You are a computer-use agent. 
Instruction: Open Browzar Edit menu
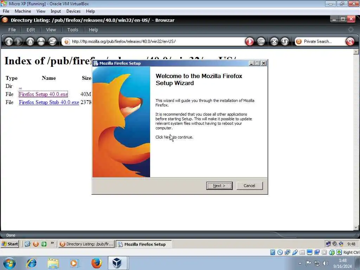[31, 30]
